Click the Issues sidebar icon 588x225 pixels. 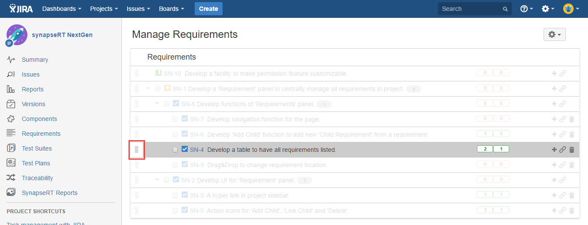coord(11,74)
